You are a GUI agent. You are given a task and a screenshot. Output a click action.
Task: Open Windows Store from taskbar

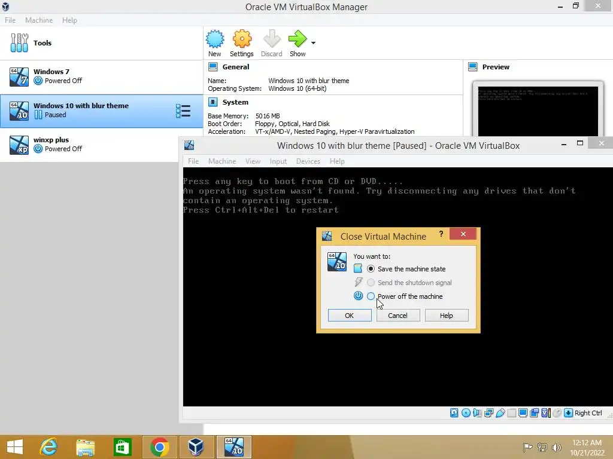122,447
